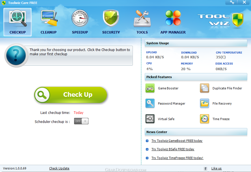
Task: Click the blue question mark icon
Action: [x=16, y=55]
